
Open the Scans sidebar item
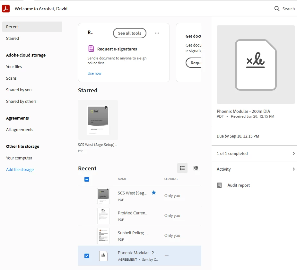[x=11, y=78]
